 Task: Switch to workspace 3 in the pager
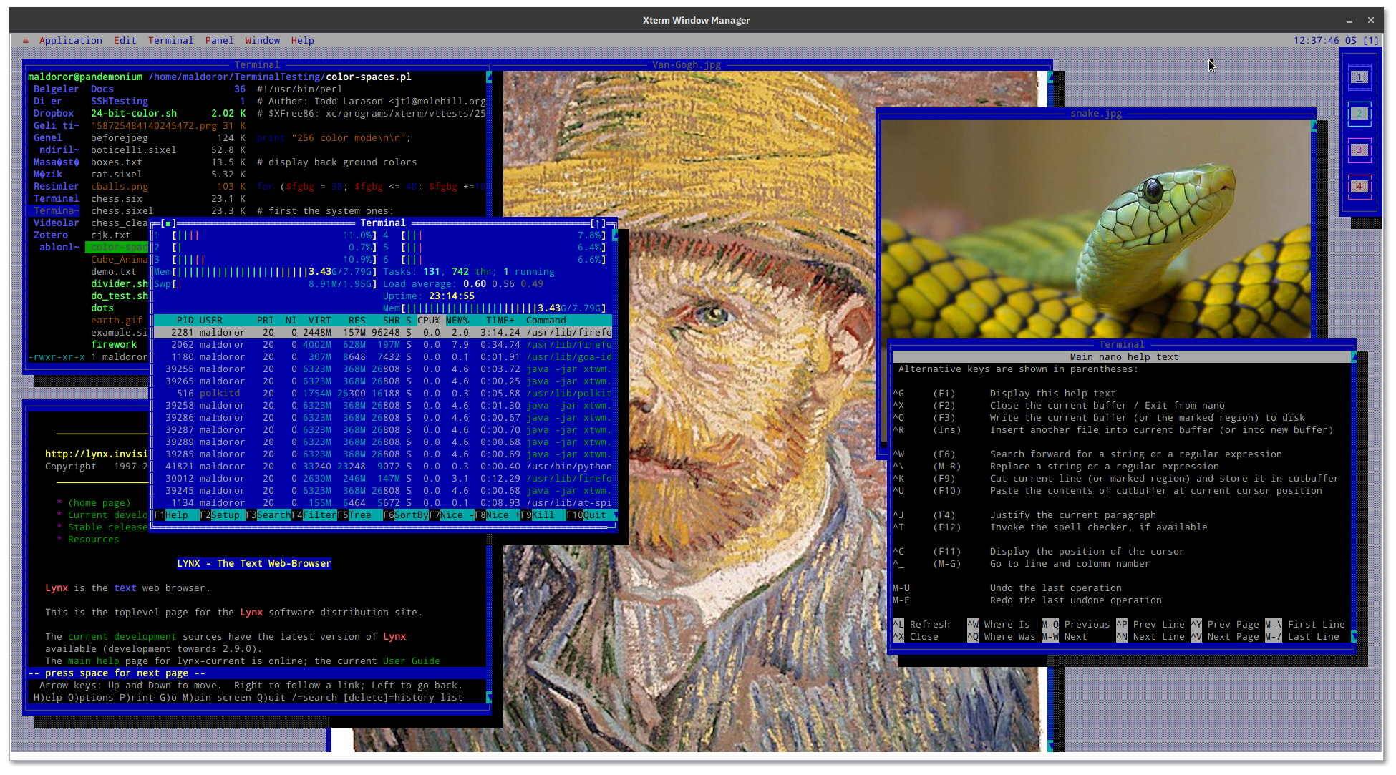point(1359,150)
